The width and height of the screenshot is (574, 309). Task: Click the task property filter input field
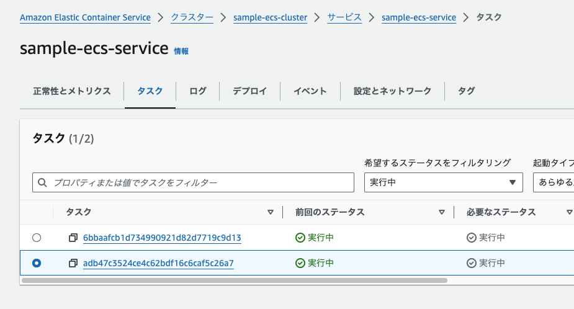(193, 182)
